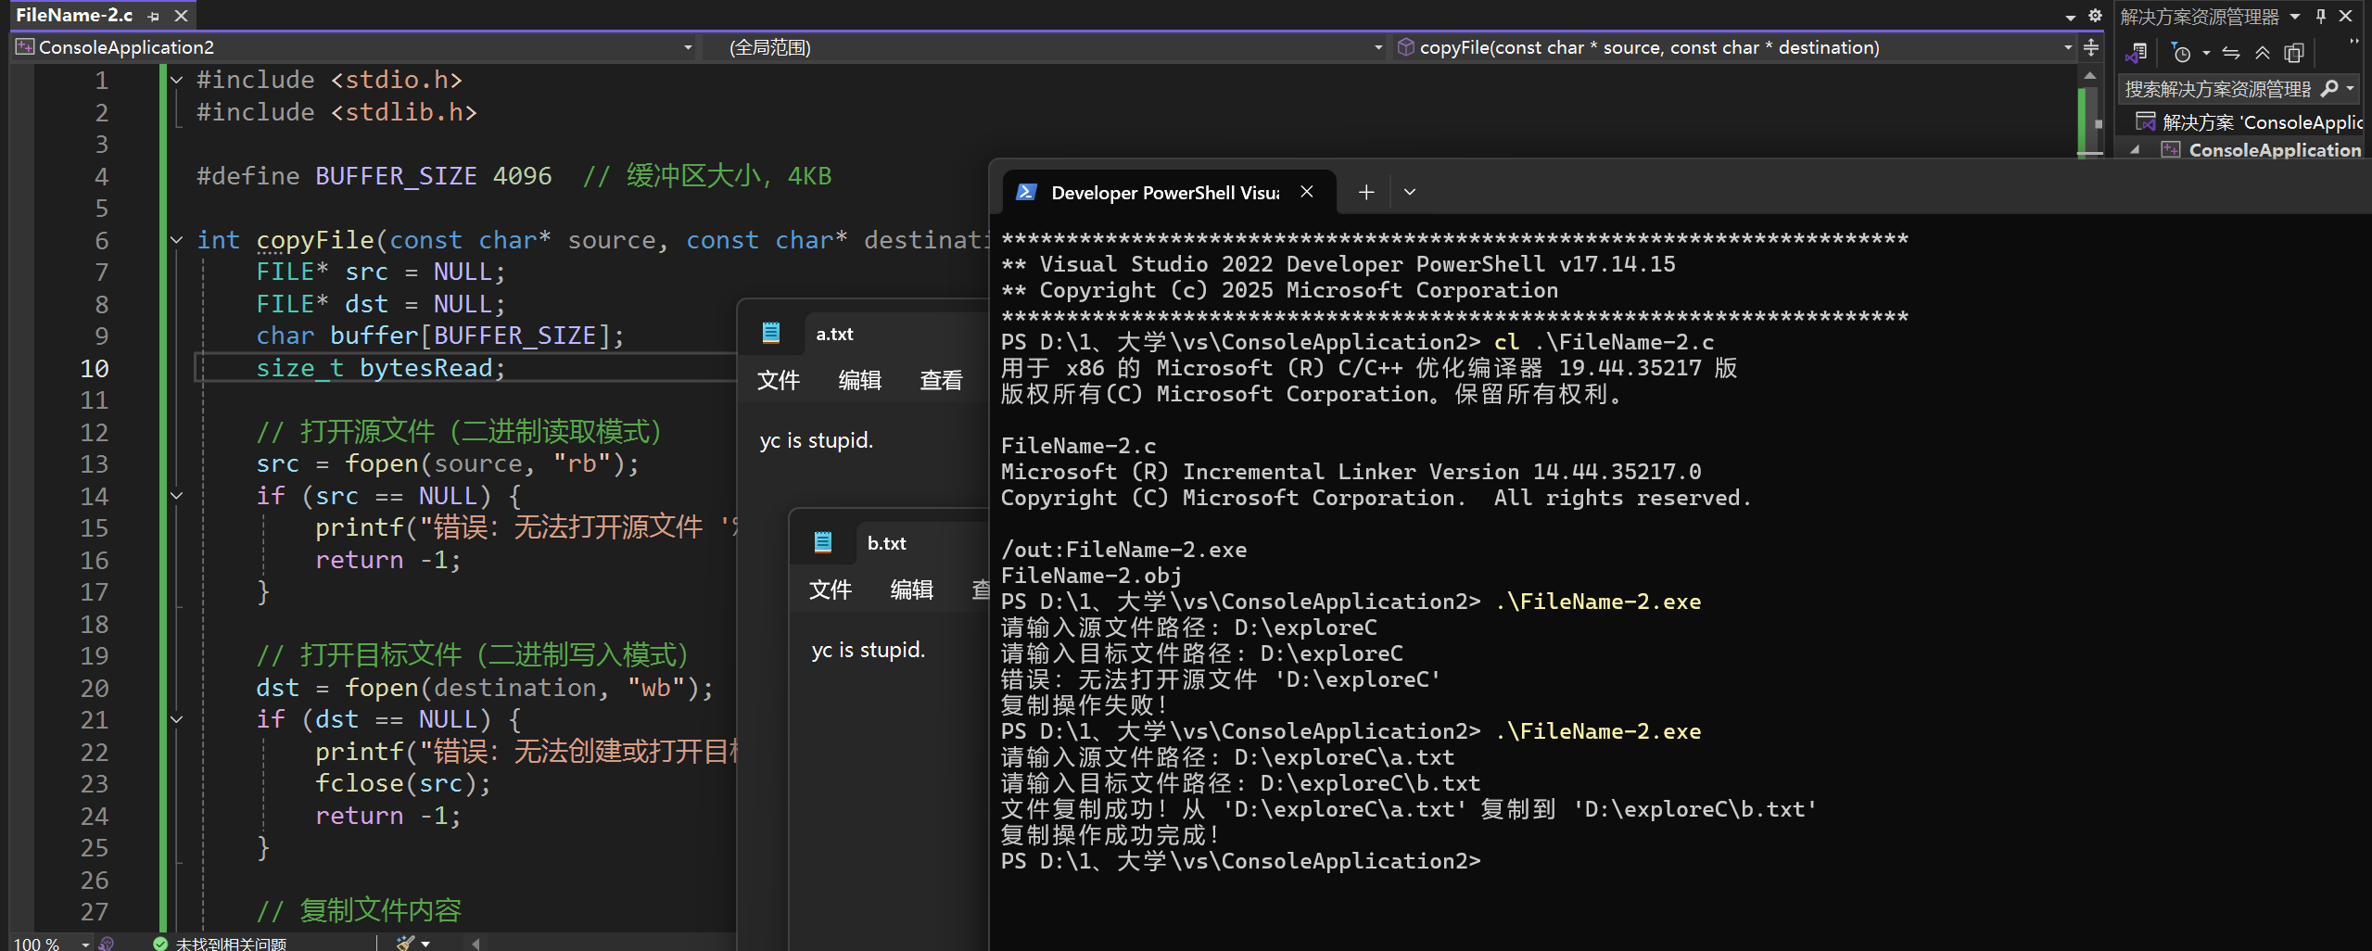This screenshot has height=951, width=2372.
Task: Open 文件 menu in b.txt Notepad
Action: 831,590
